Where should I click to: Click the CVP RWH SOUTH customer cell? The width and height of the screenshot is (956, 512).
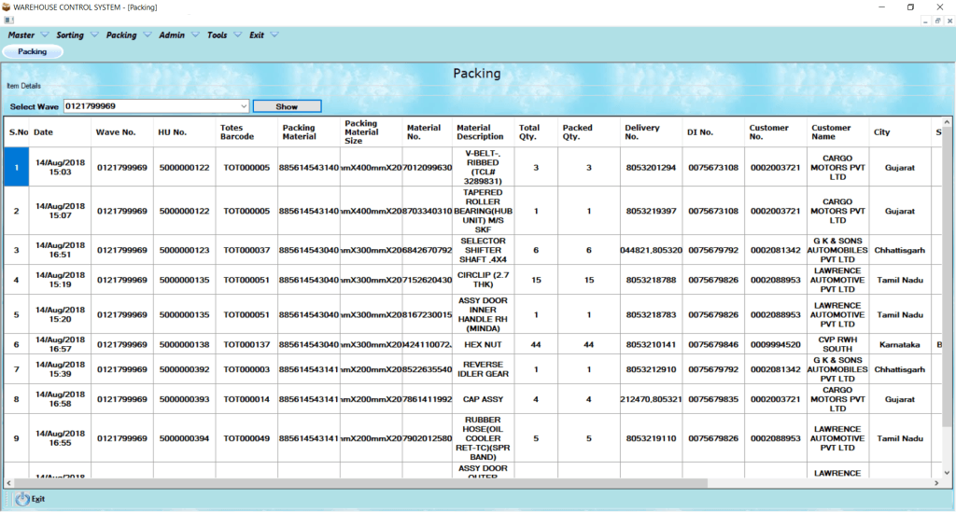pyautogui.click(x=837, y=344)
